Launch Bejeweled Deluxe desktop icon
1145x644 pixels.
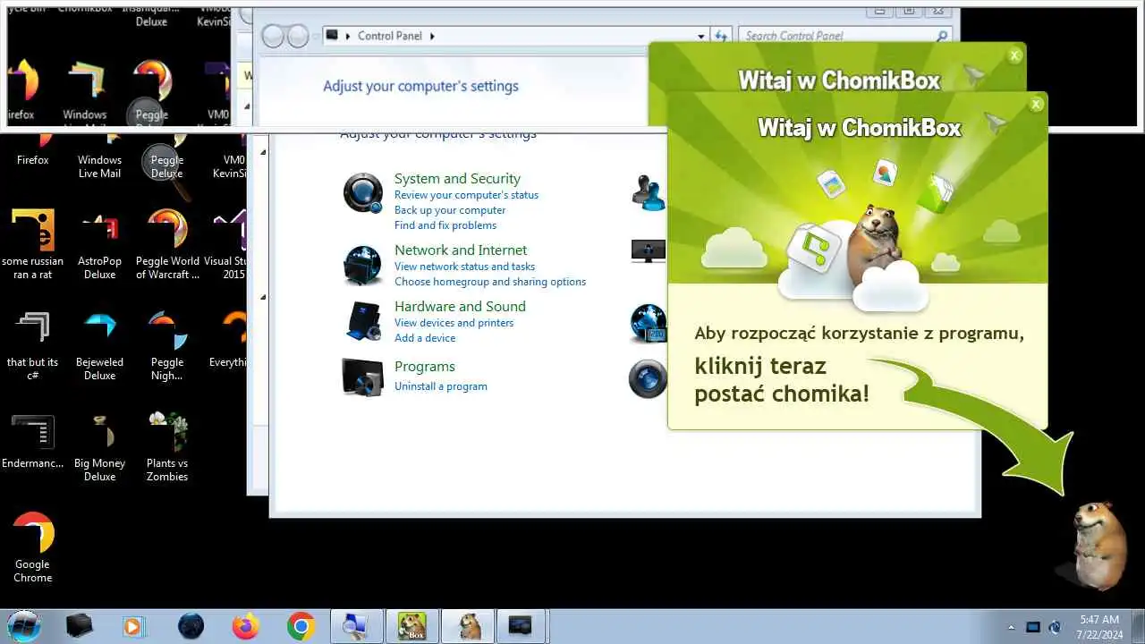[x=100, y=345]
